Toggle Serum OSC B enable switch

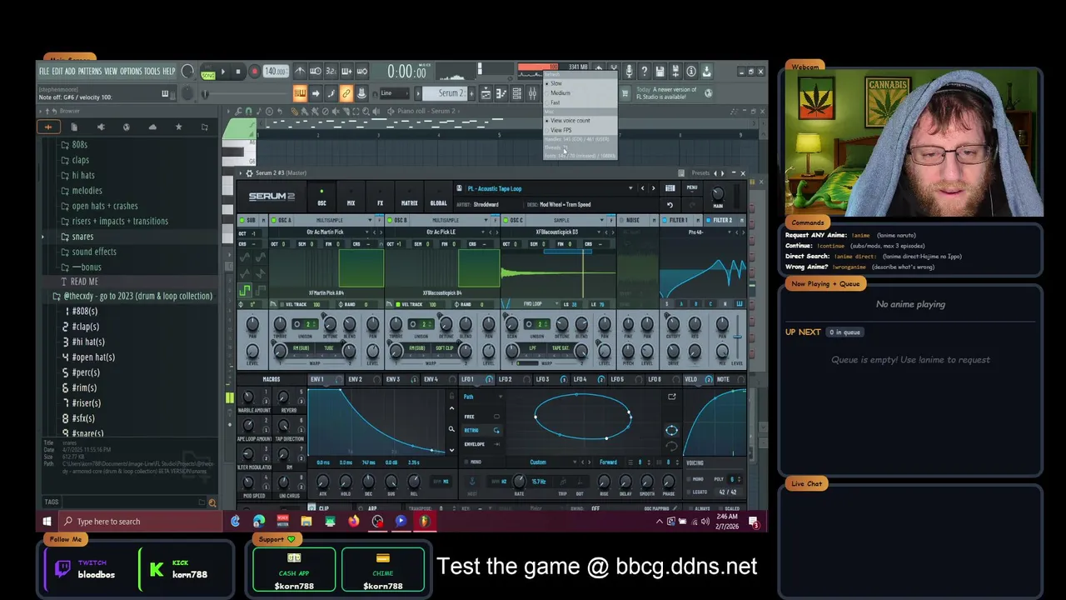[390, 220]
